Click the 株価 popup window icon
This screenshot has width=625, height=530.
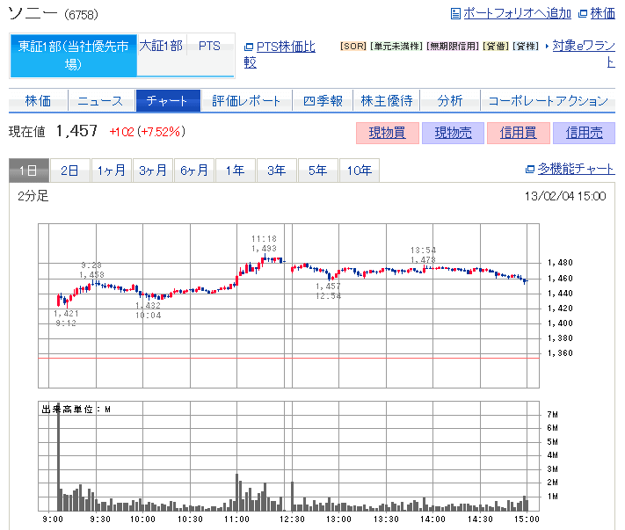[x=582, y=14]
